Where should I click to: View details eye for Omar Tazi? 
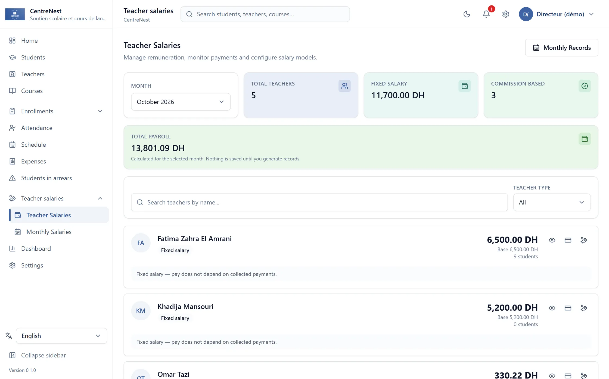click(x=552, y=376)
